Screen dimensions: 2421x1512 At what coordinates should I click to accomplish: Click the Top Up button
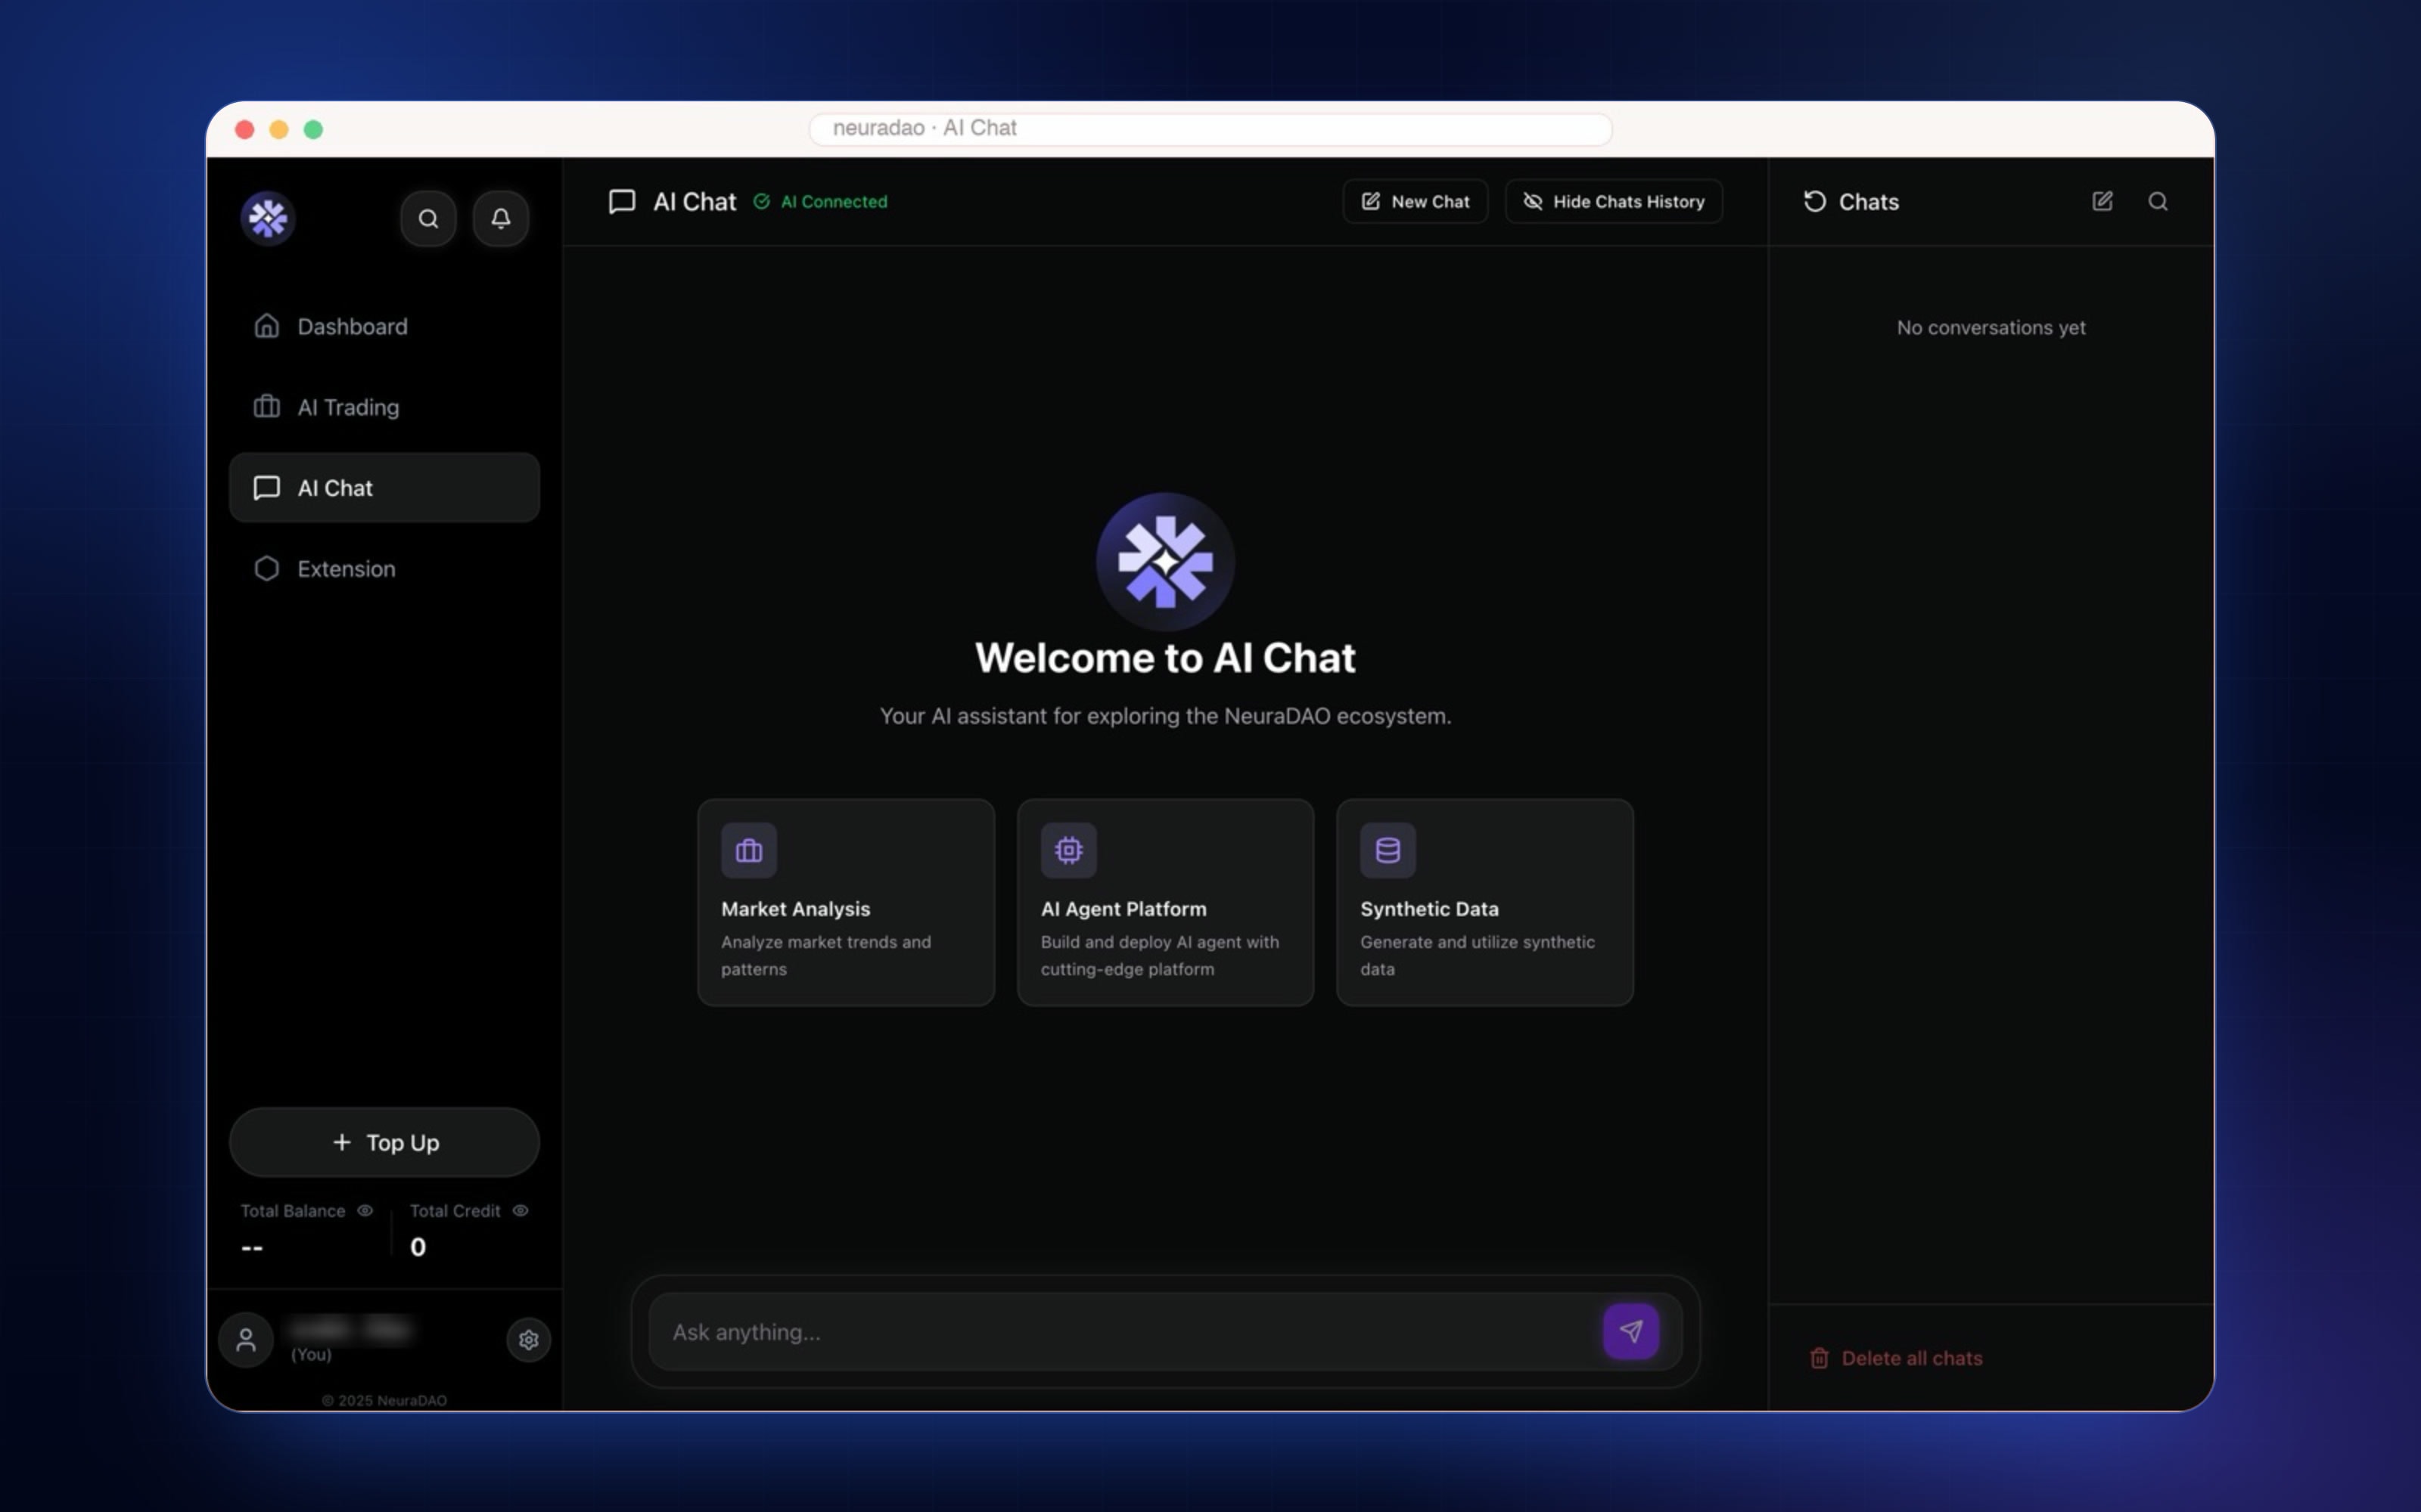coord(384,1142)
